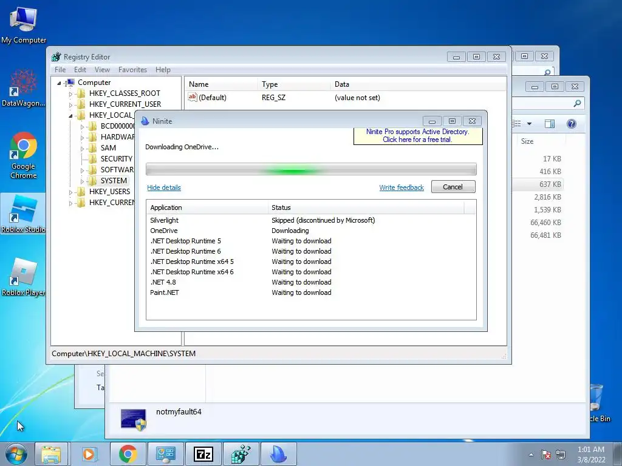Launch Google Chrome from the desktop

pyautogui.click(x=24, y=155)
